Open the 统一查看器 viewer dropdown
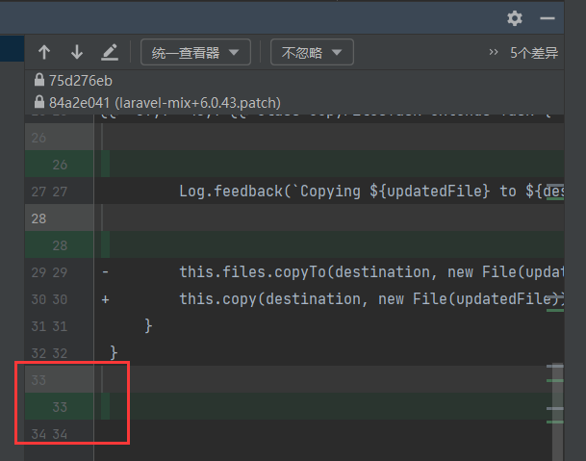The height and width of the screenshot is (461, 586). tap(195, 52)
